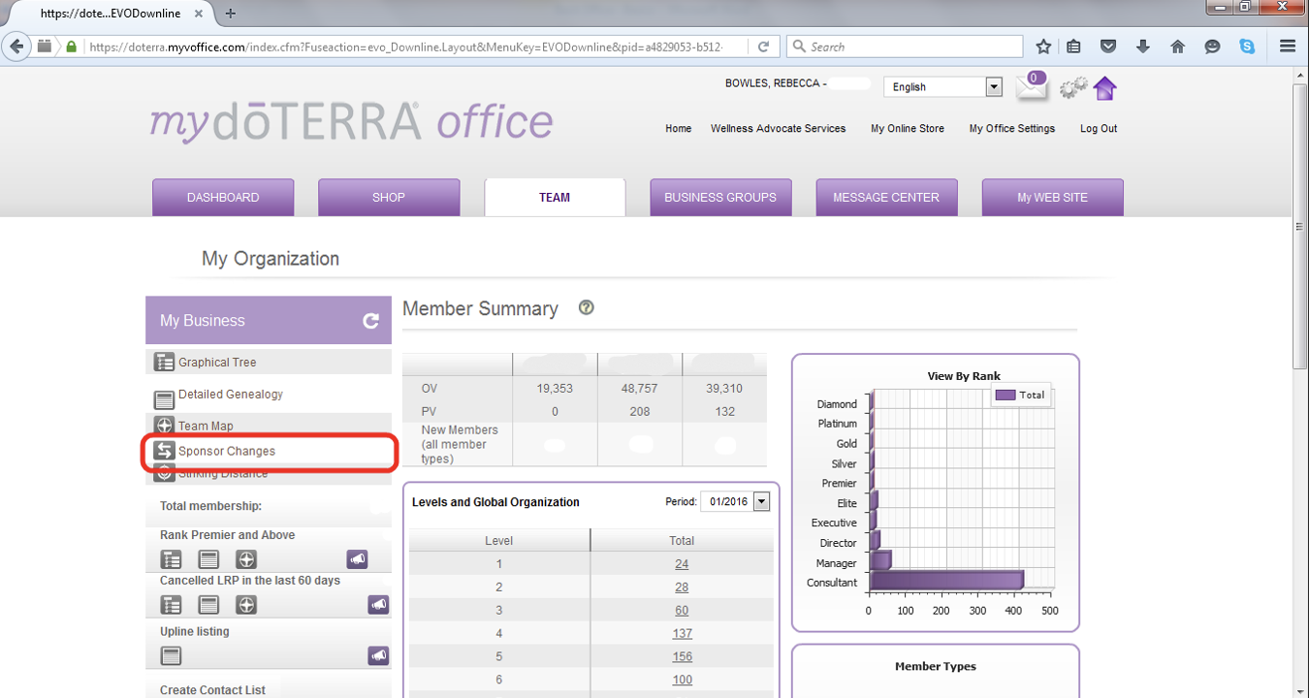Open tree view for Rank Premier and Above
The image size is (1309, 698).
click(171, 559)
